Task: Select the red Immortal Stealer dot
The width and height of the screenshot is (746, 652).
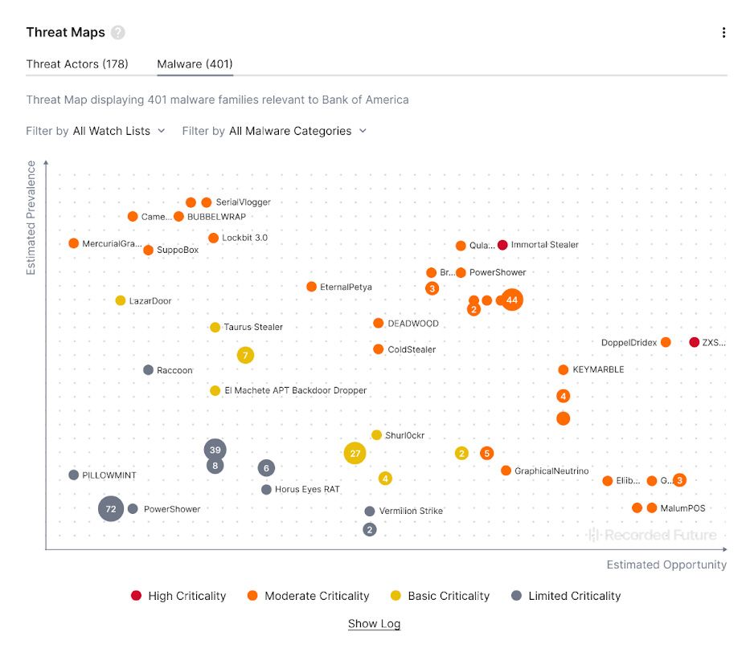Action: (502, 245)
